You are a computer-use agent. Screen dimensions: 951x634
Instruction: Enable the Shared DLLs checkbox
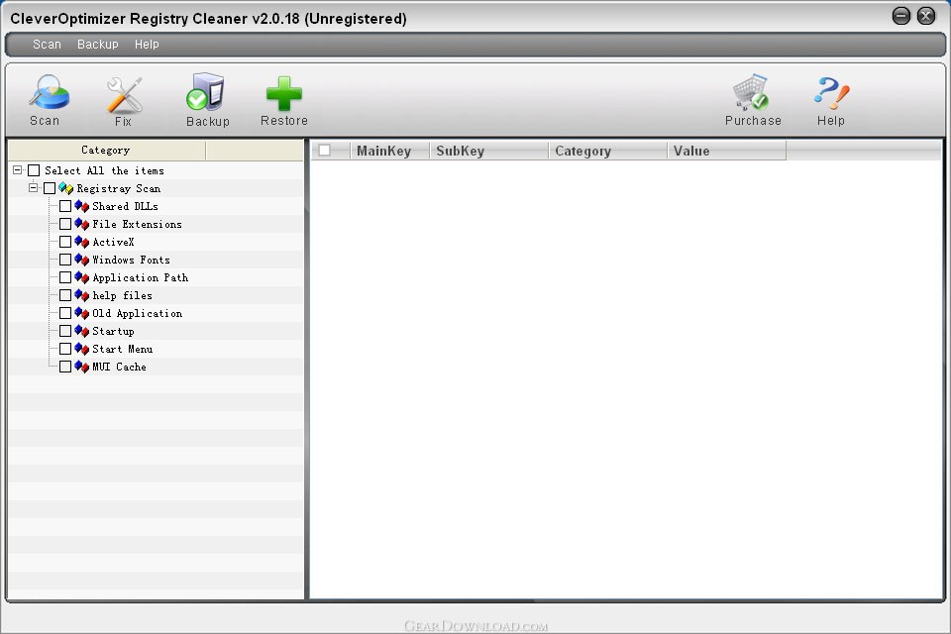[x=65, y=206]
